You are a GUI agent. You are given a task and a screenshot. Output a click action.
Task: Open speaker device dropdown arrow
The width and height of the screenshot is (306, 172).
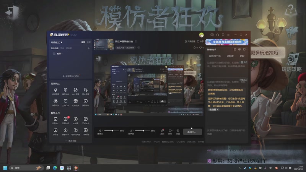[133, 131]
